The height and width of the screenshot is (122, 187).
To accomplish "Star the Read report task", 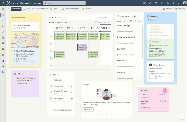I will pos(72,99).
